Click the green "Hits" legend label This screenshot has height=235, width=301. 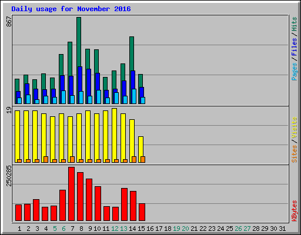(295, 24)
